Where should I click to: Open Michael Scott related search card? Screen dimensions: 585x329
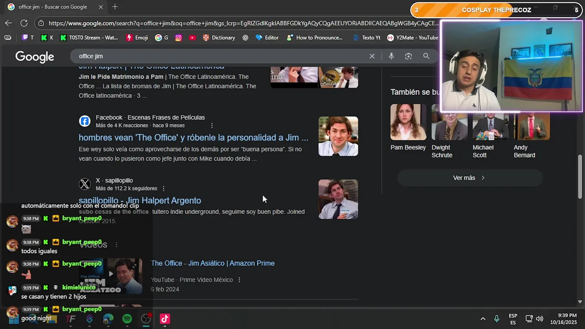tap(490, 131)
